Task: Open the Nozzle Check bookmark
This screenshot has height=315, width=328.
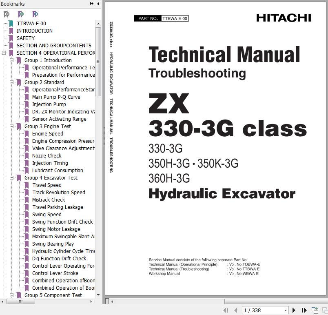Action: pos(47,155)
